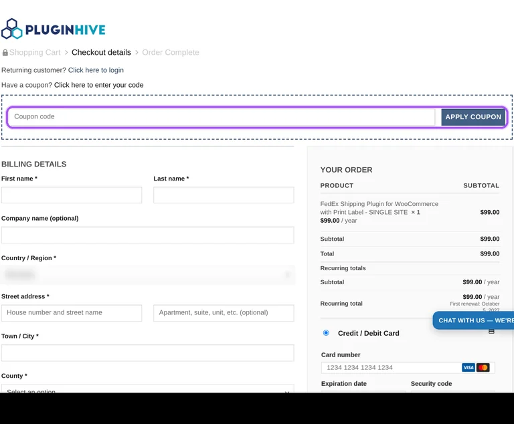Focus the Coupon code input field
Viewport: 514px width, 424px height.
pos(222,116)
